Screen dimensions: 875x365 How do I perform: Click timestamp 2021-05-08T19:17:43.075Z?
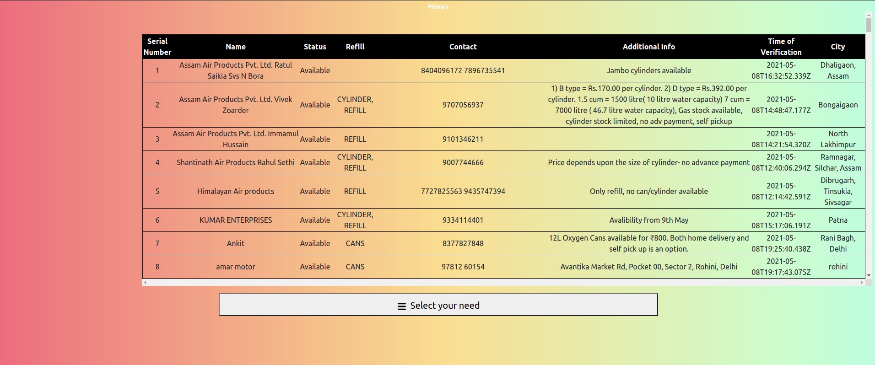[x=781, y=267]
